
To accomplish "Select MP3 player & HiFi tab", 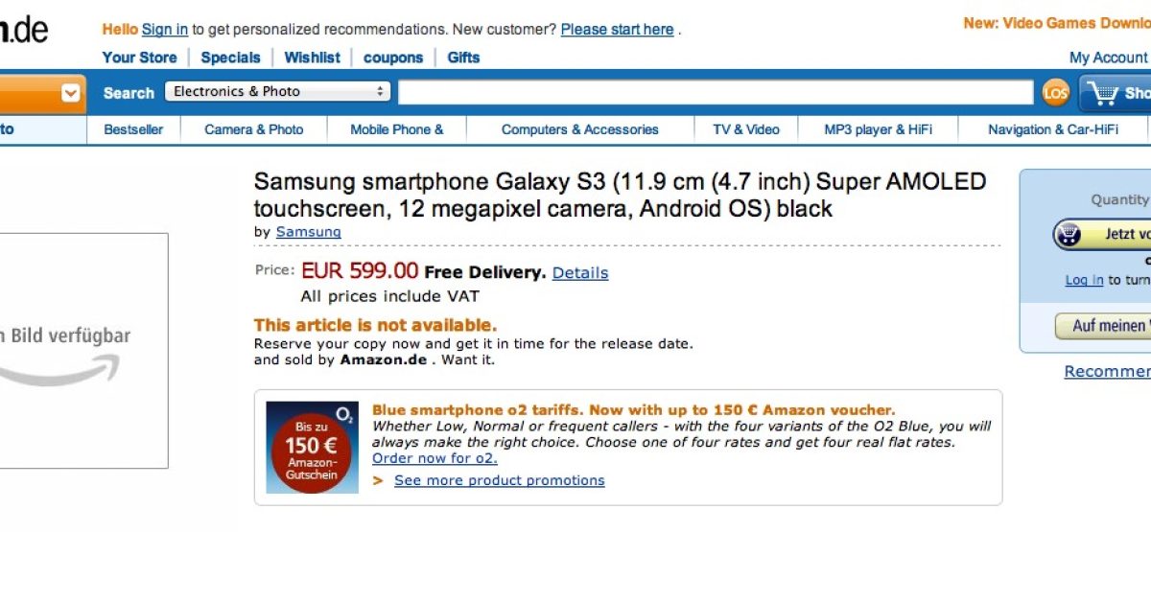I will [x=878, y=129].
